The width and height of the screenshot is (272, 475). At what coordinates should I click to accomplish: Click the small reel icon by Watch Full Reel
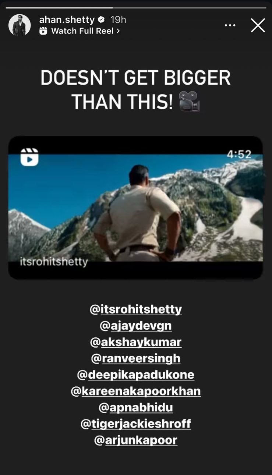point(43,31)
